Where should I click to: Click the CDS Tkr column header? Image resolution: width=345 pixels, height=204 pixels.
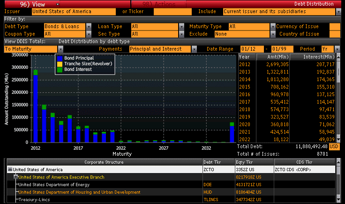click(305, 162)
